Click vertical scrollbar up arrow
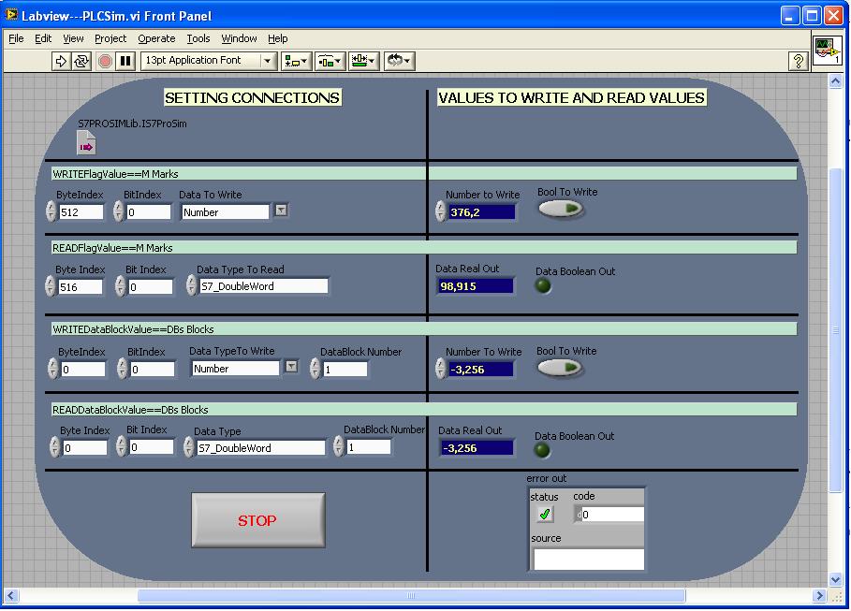 (x=835, y=81)
